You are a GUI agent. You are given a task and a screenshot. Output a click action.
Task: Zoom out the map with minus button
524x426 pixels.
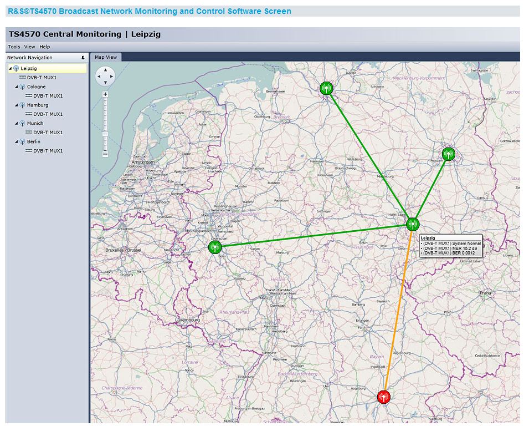(105, 154)
